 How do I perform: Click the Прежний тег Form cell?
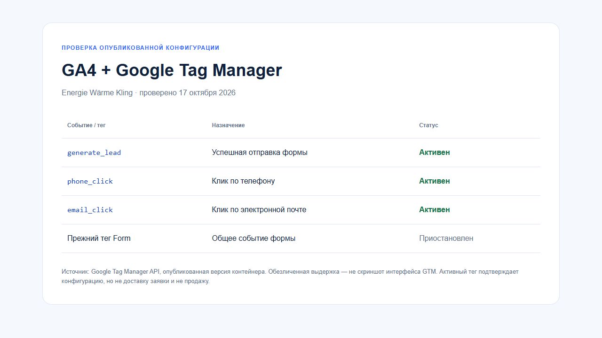point(99,238)
